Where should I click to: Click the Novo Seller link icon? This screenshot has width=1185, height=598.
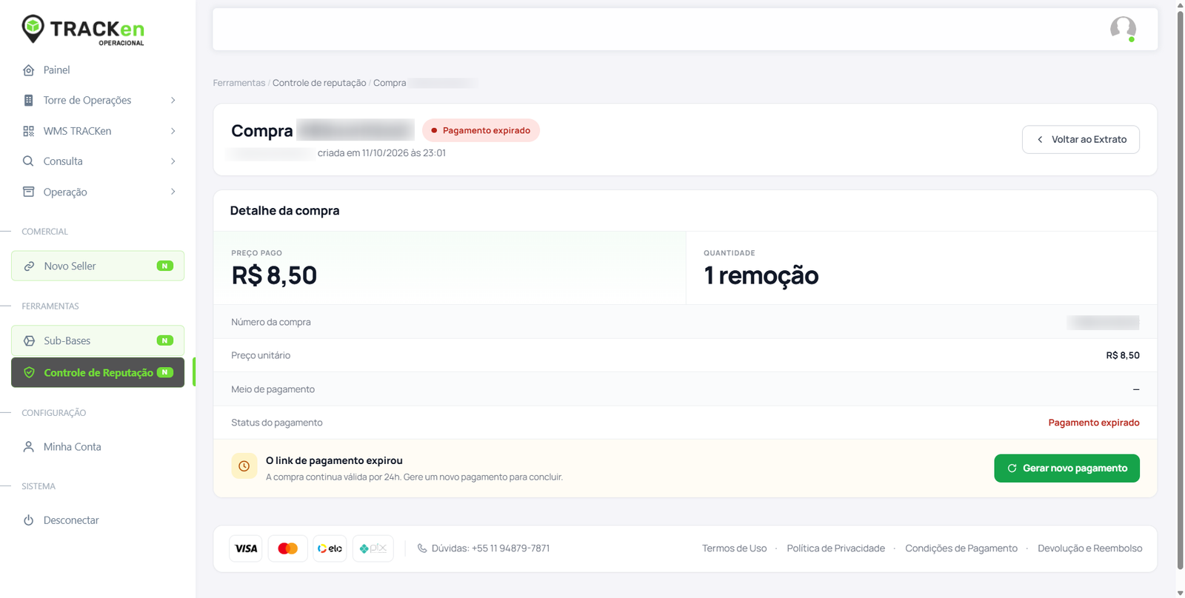pyautogui.click(x=29, y=266)
